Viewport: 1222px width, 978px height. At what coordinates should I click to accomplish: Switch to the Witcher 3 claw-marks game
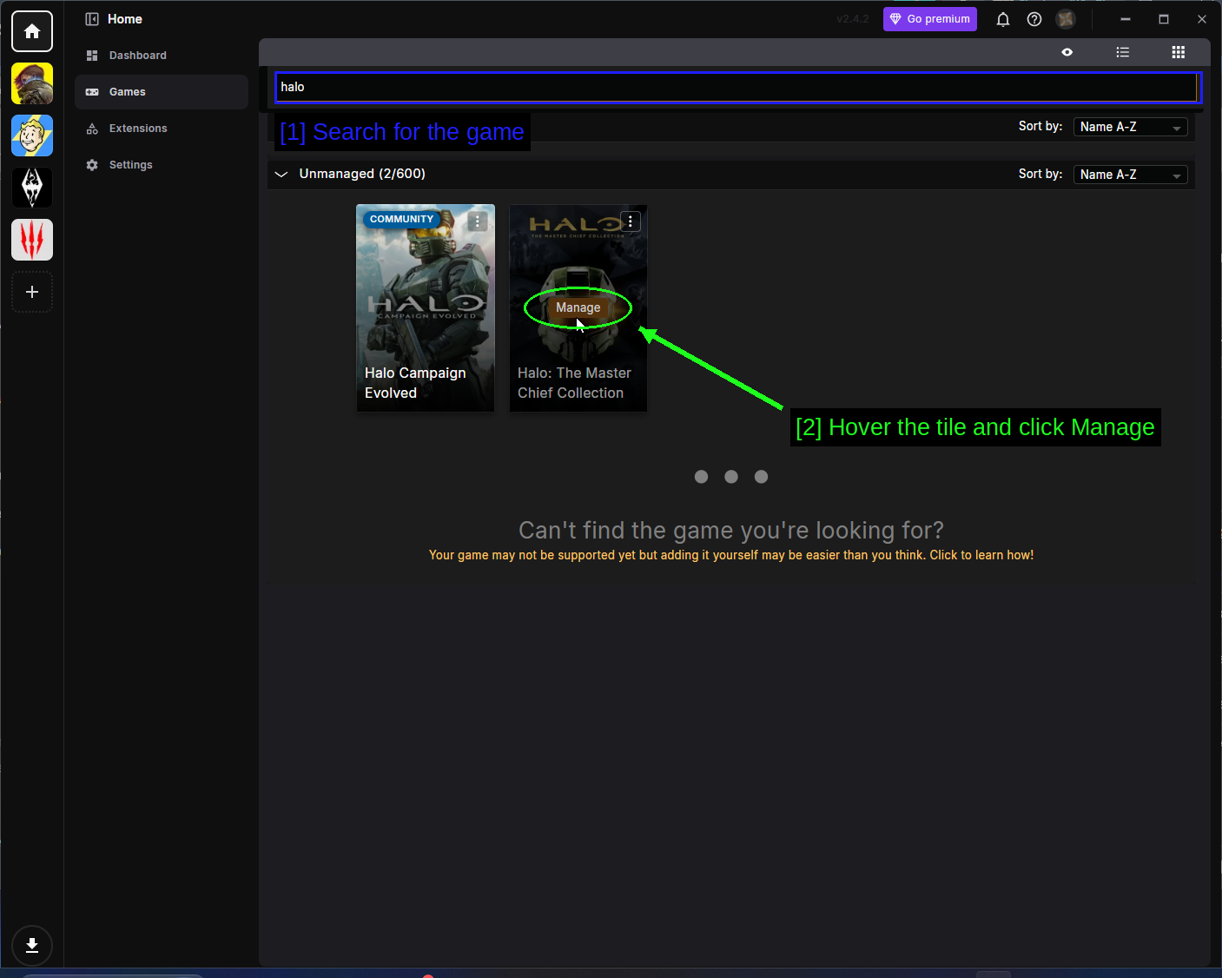32,240
